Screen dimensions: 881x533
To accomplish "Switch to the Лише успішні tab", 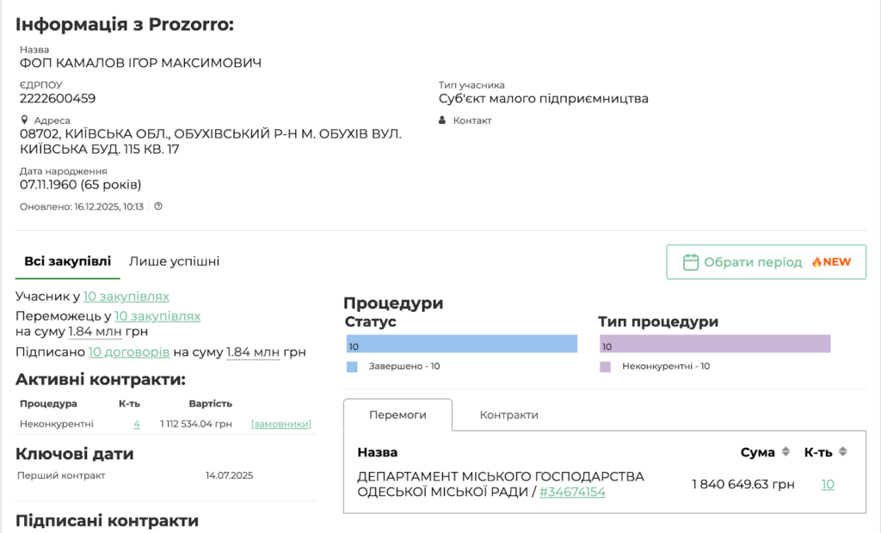I will coord(174,261).
